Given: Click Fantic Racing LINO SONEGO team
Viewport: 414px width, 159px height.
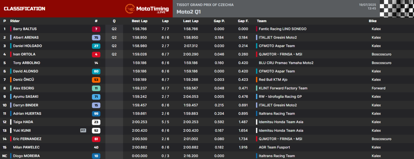Looking at the screenshot, I should (282, 29).
